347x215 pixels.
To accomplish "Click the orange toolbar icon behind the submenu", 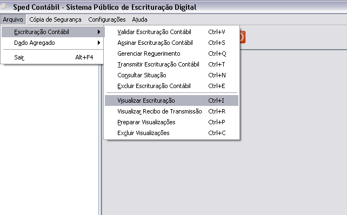I will (243, 37).
